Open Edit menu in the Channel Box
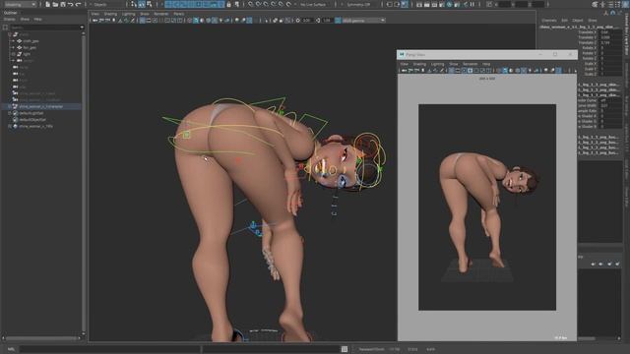 click(564, 20)
